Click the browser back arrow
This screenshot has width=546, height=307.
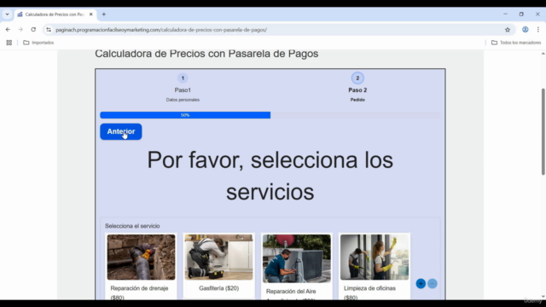click(x=8, y=30)
